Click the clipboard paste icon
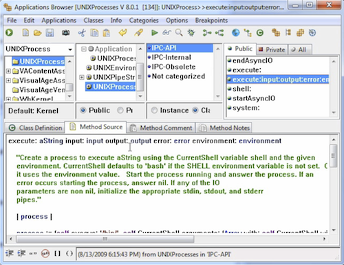Viewport: 344px width, 265px height. 106,33
